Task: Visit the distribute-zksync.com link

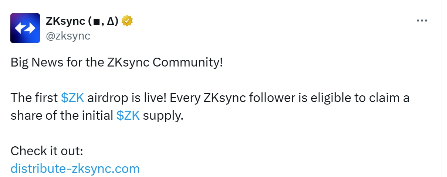Action: pos(75,169)
